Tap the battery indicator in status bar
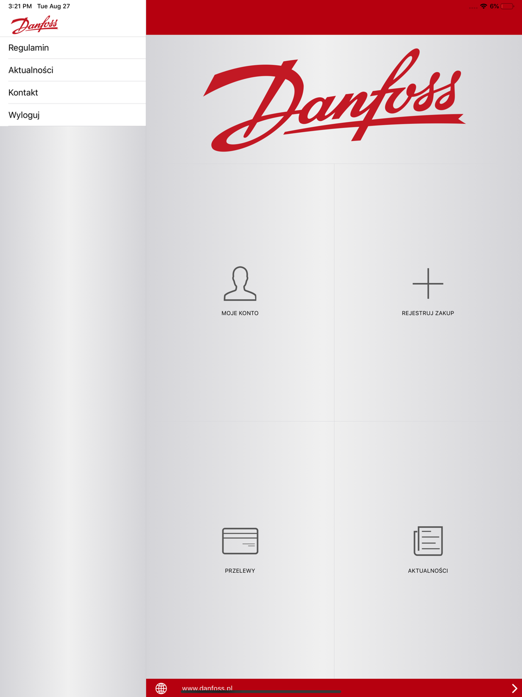522x697 pixels. 507,6
